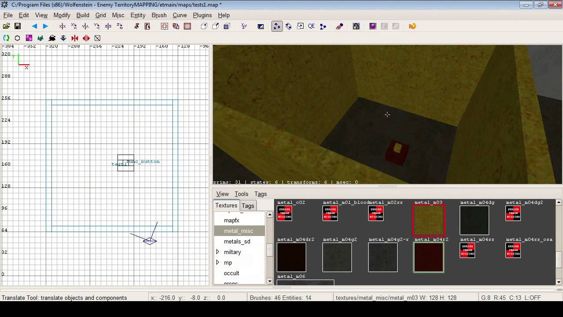Click the black train icon in the second toolbar
Viewport: 563px width, 317px height.
tap(52, 38)
